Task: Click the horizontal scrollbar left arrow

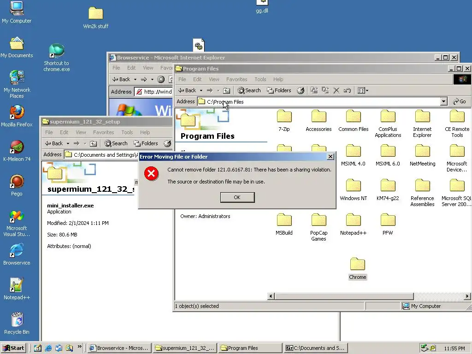Action: point(271,296)
